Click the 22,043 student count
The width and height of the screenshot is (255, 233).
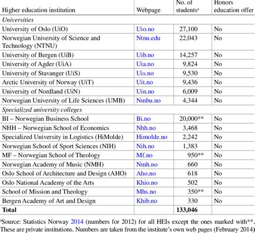click(x=188, y=38)
